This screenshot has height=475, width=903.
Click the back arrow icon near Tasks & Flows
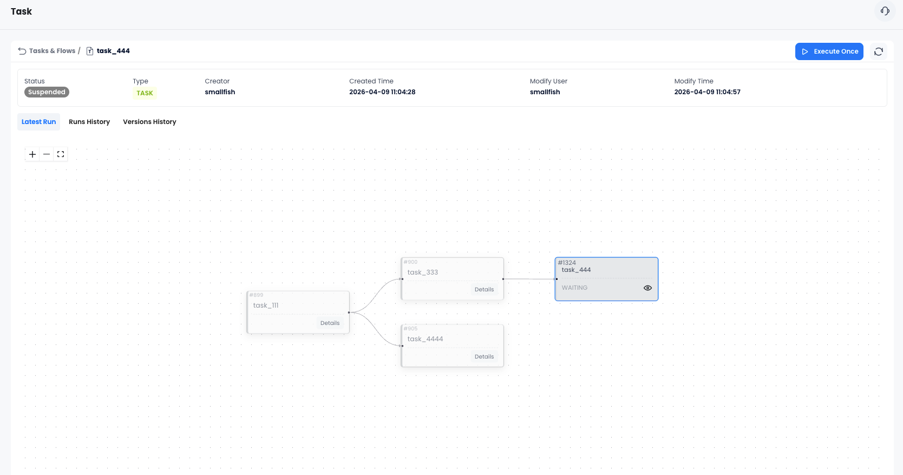pyautogui.click(x=22, y=51)
